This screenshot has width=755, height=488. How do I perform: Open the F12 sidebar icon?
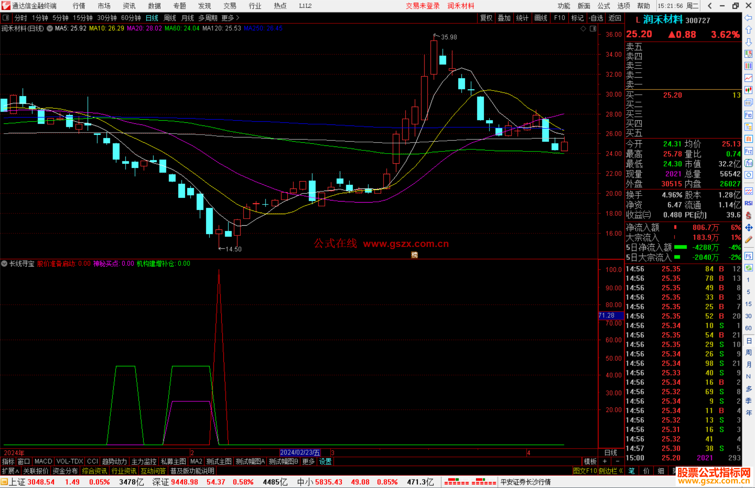tap(748, 151)
